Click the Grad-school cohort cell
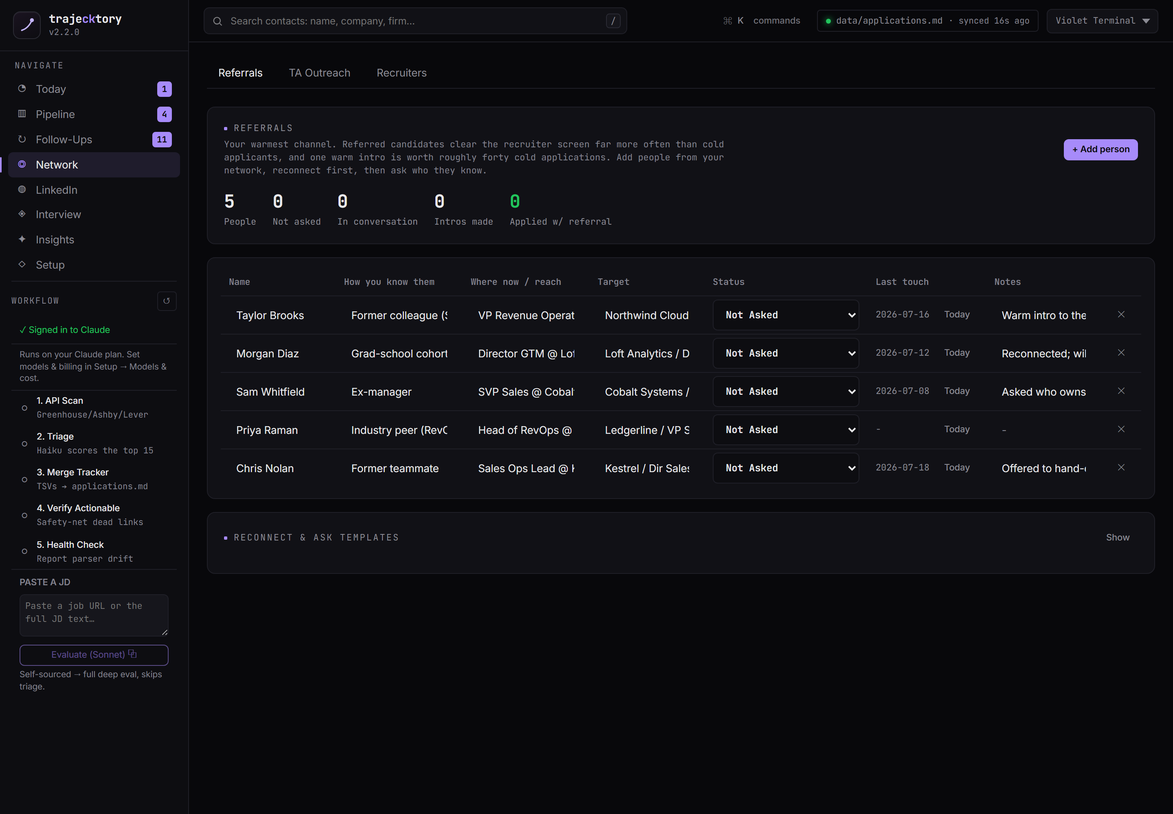 399,353
